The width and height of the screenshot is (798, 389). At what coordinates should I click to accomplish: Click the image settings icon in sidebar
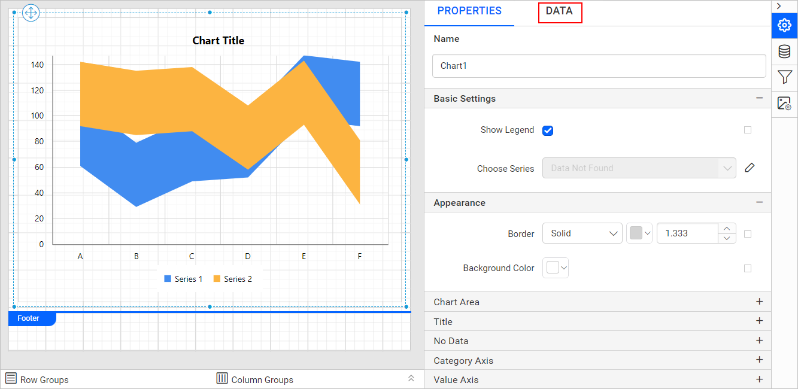point(784,103)
